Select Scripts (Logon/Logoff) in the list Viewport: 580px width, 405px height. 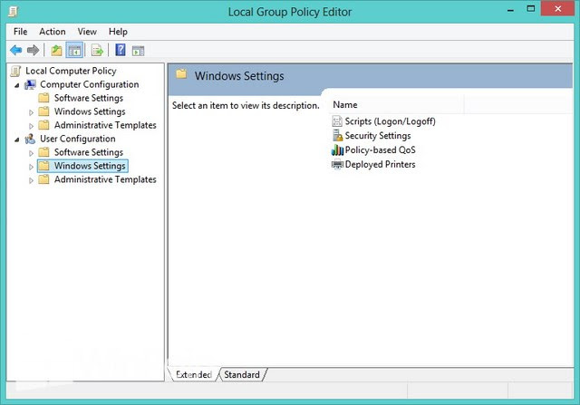coord(391,121)
